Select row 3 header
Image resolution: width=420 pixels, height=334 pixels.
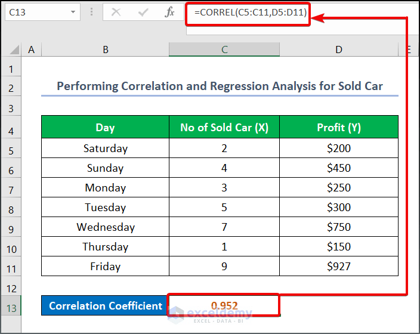pyautogui.click(x=11, y=106)
